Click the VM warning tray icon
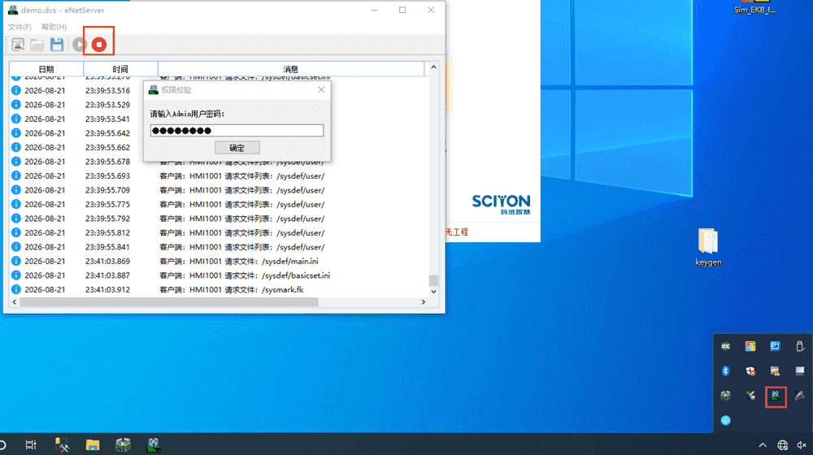813x455 pixels. point(775,371)
